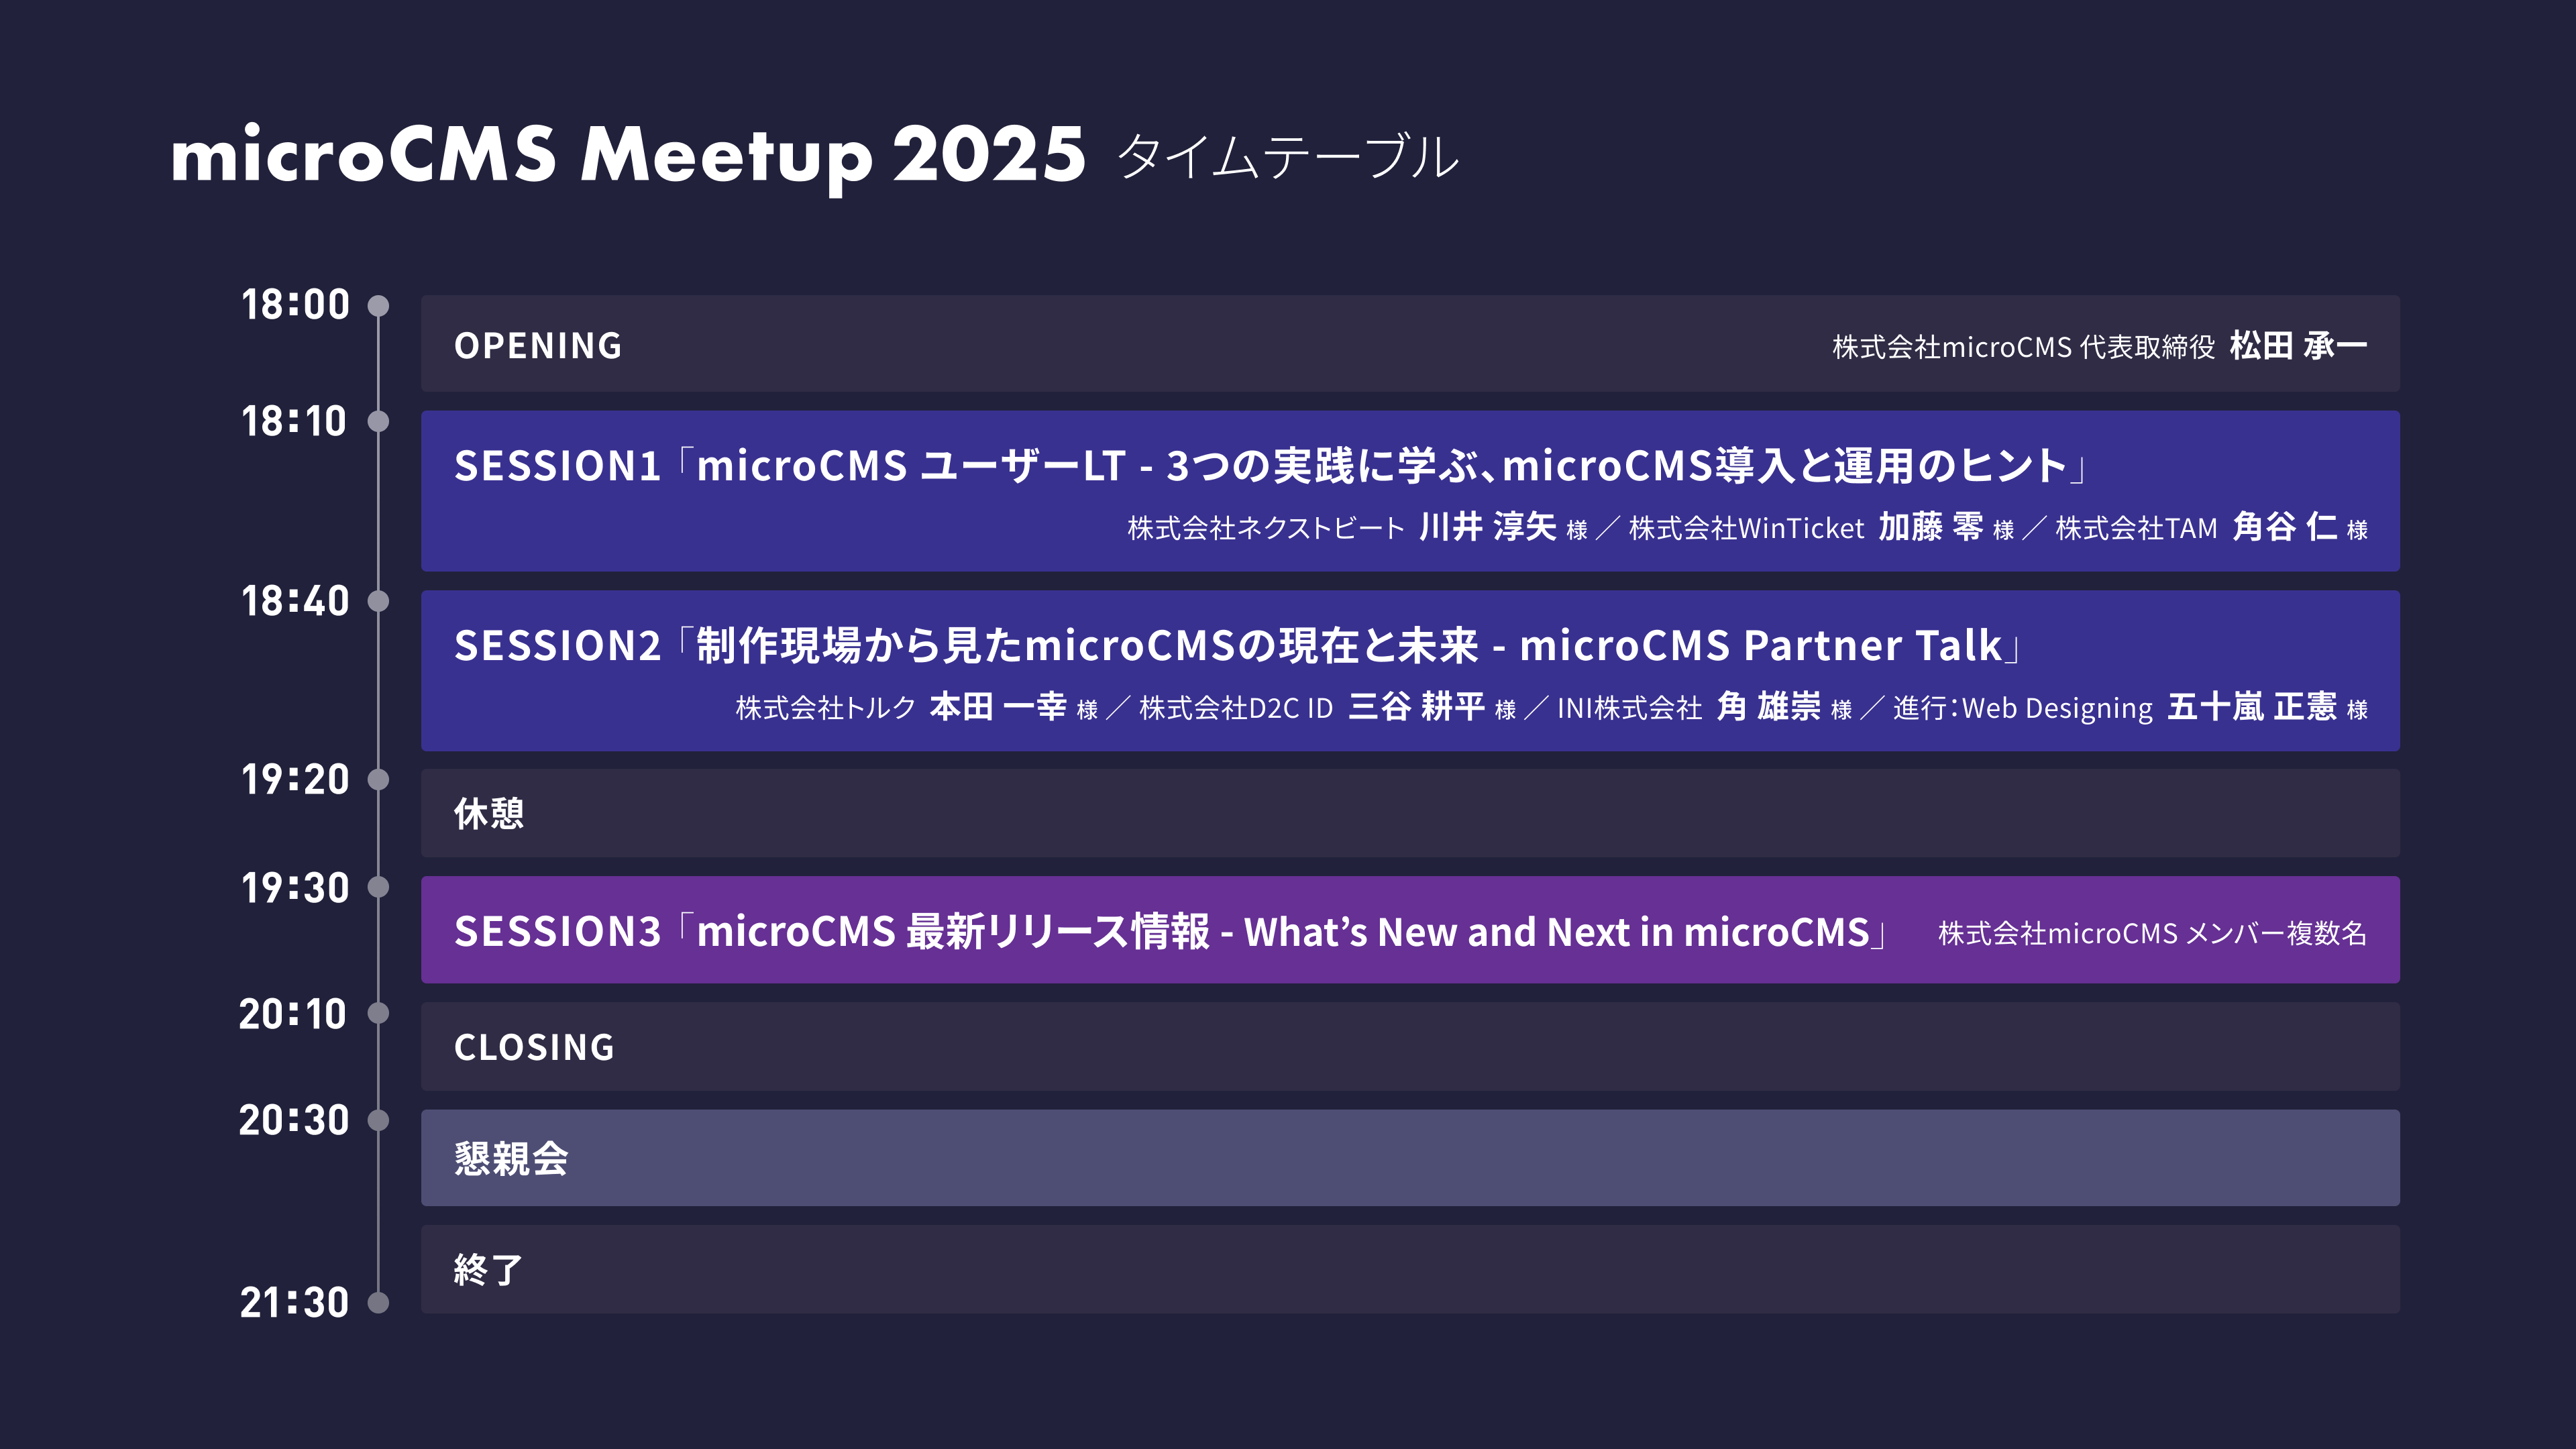Click moderator name 五十嵐 正憲
Image resolution: width=2576 pixels, height=1449 pixels.
pyautogui.click(x=2252, y=707)
